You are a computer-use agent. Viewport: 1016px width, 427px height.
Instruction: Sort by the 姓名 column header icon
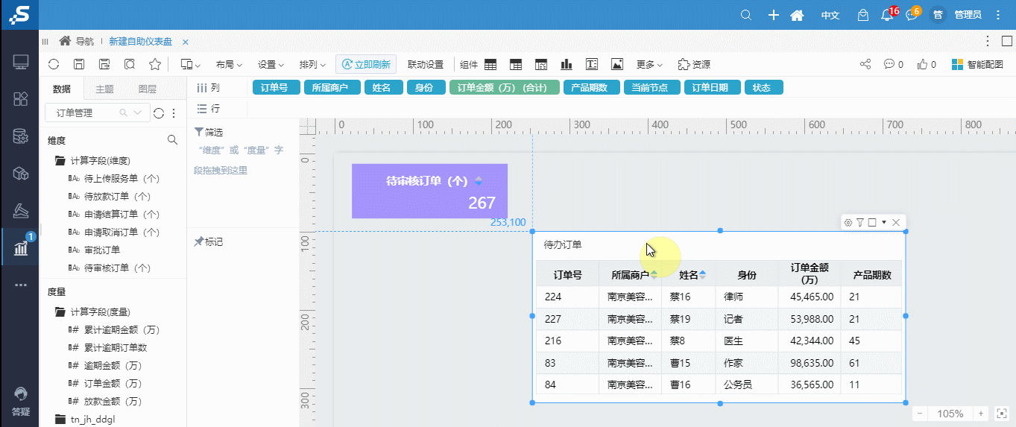pyautogui.click(x=702, y=274)
